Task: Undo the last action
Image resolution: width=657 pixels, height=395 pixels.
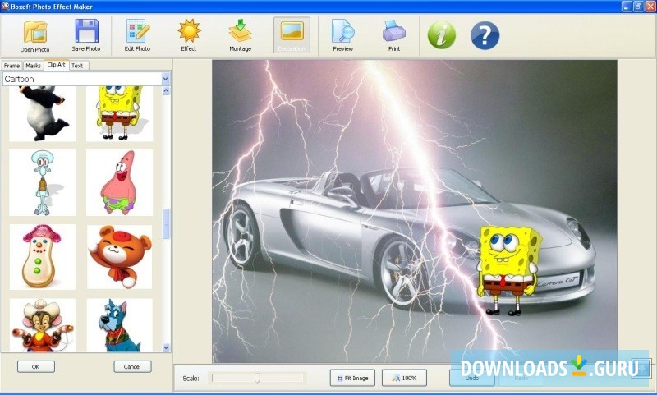Action: click(x=471, y=378)
